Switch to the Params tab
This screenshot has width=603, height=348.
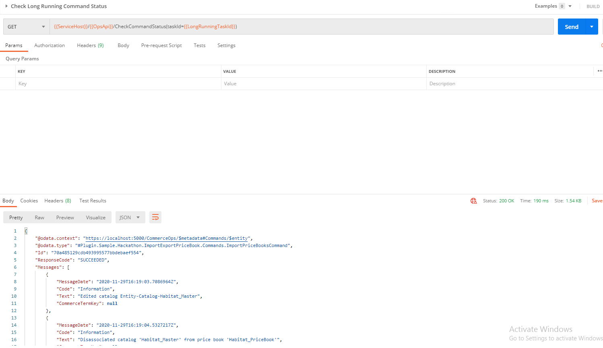coord(14,45)
